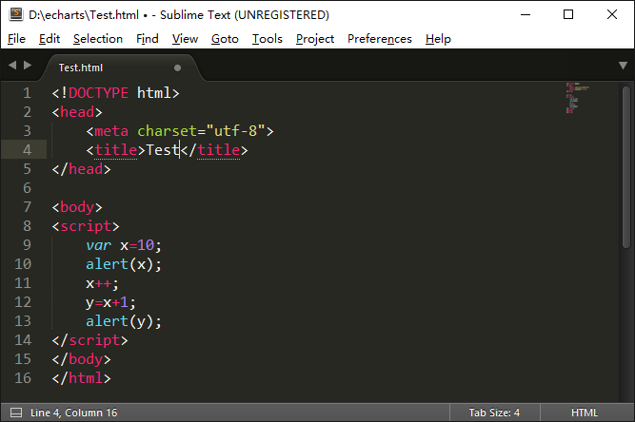Click the closing html tag on line 16
The image size is (635, 422).
[x=81, y=378]
